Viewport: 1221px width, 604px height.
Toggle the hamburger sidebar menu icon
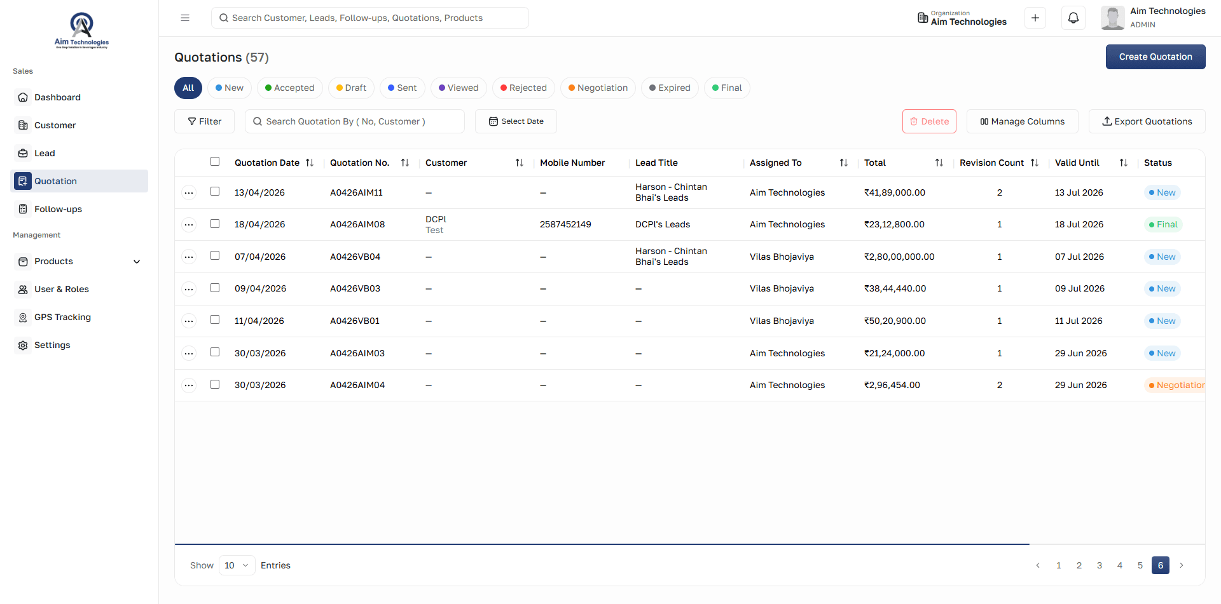coord(185,18)
